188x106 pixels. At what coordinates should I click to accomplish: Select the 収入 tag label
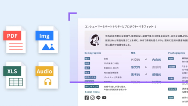[x=87, y=68]
